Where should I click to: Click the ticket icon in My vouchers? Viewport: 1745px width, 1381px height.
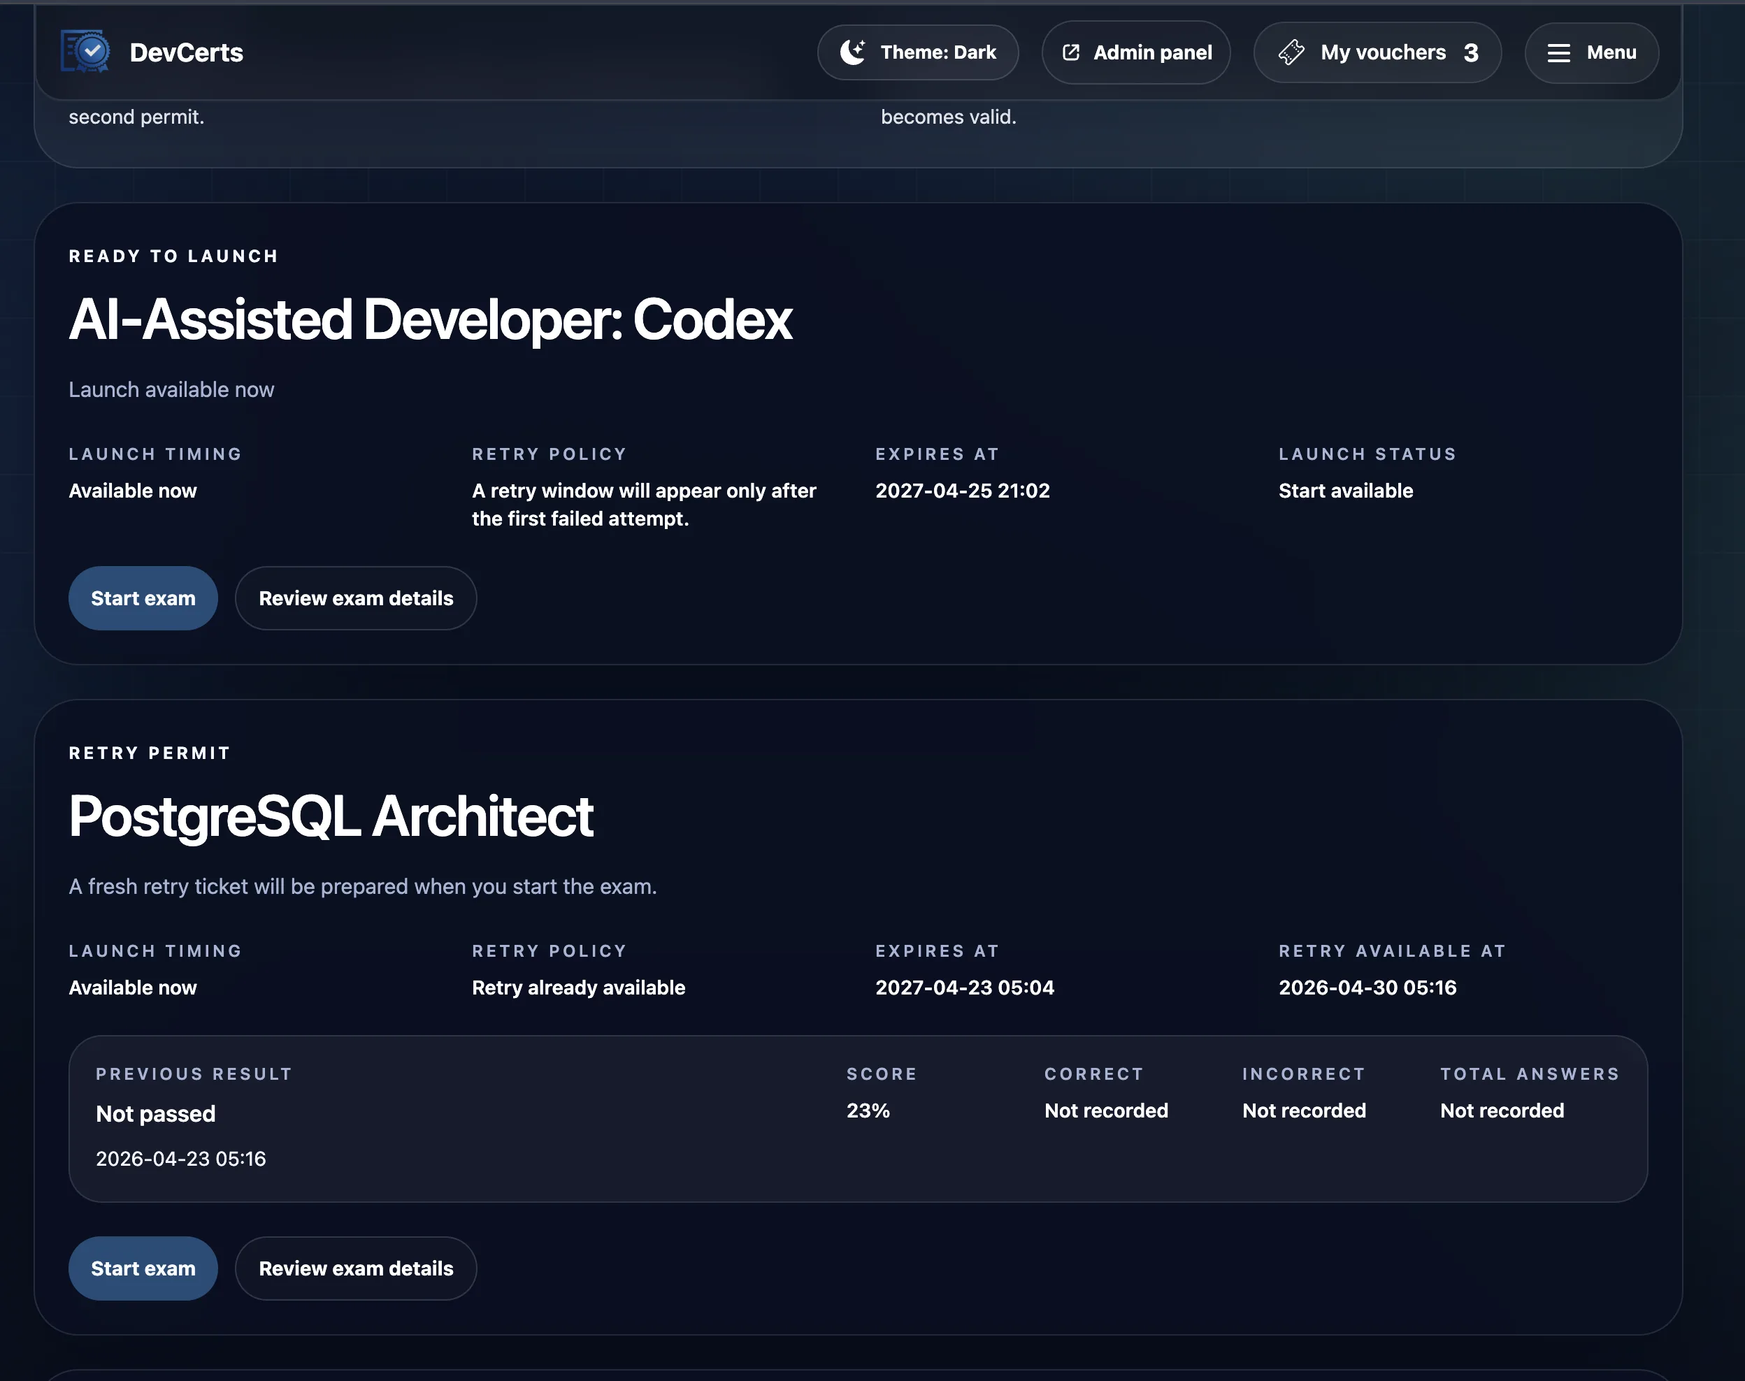pyautogui.click(x=1291, y=52)
